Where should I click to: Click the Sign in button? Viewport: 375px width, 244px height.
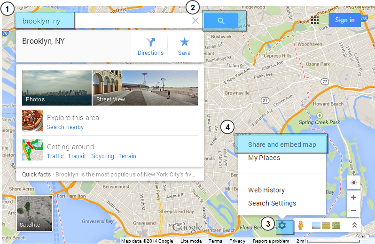344,20
